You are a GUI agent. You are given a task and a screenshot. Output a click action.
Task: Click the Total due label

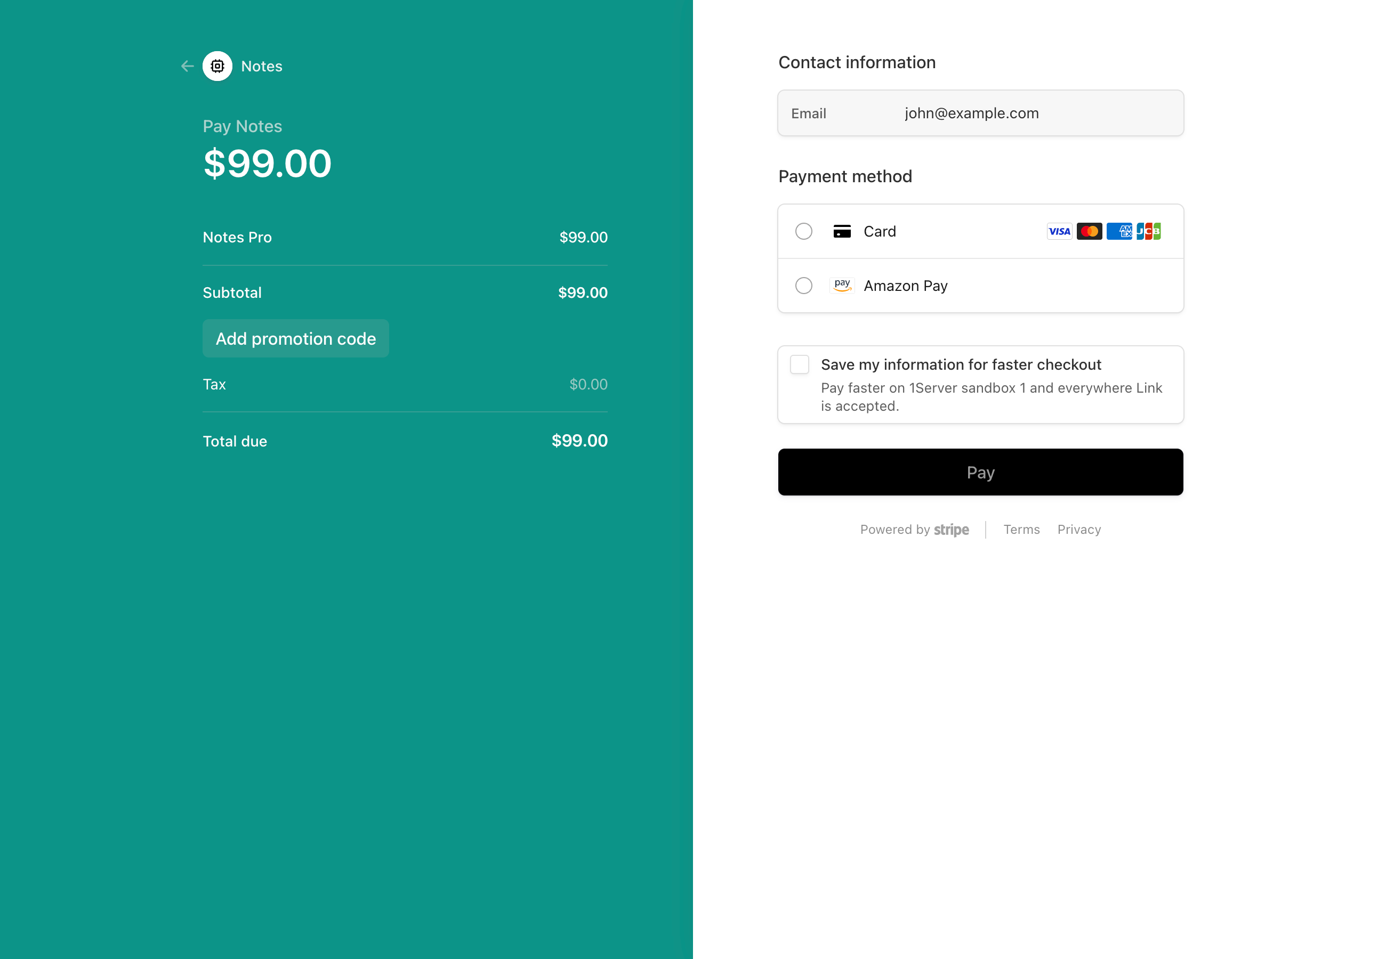tap(235, 441)
